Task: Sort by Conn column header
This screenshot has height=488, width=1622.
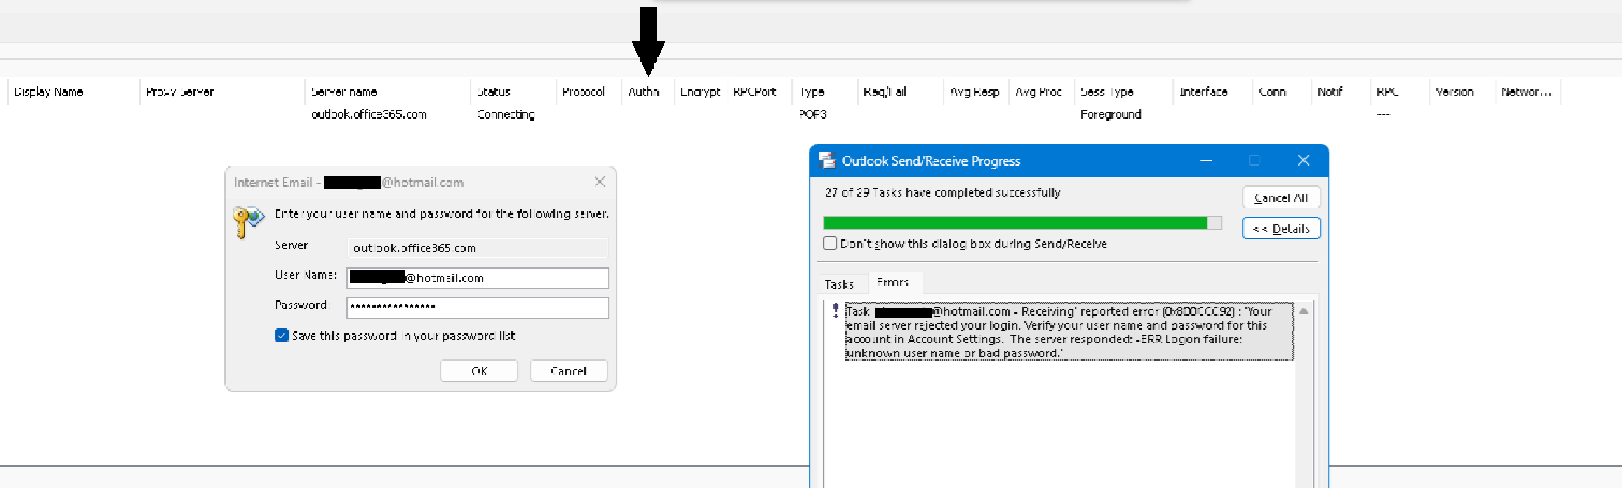Action: pyautogui.click(x=1282, y=91)
